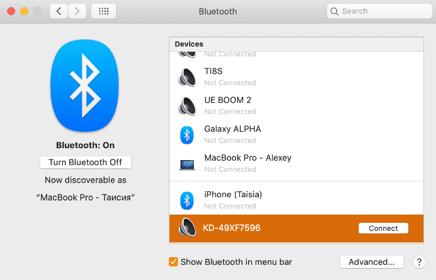Select iPhone (Taisia) device name
The height and width of the screenshot is (280, 436).
point(233,194)
